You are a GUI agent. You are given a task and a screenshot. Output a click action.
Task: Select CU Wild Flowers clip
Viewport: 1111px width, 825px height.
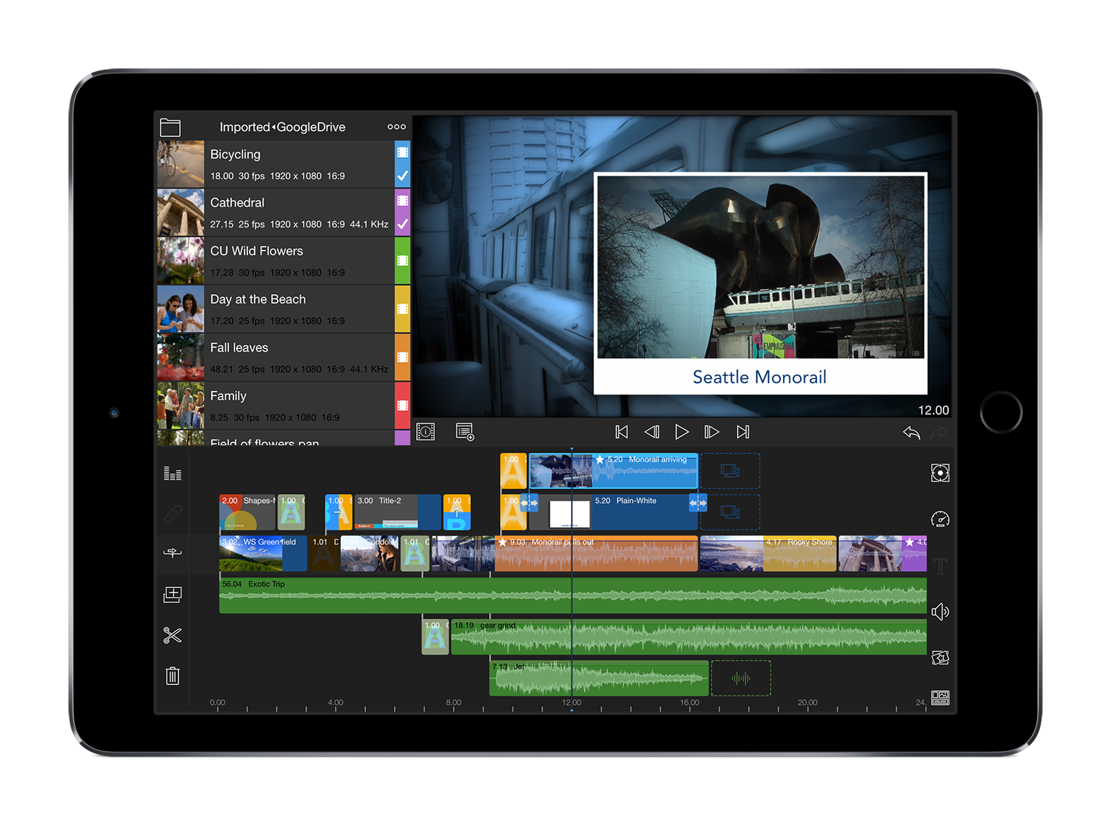[x=284, y=261]
